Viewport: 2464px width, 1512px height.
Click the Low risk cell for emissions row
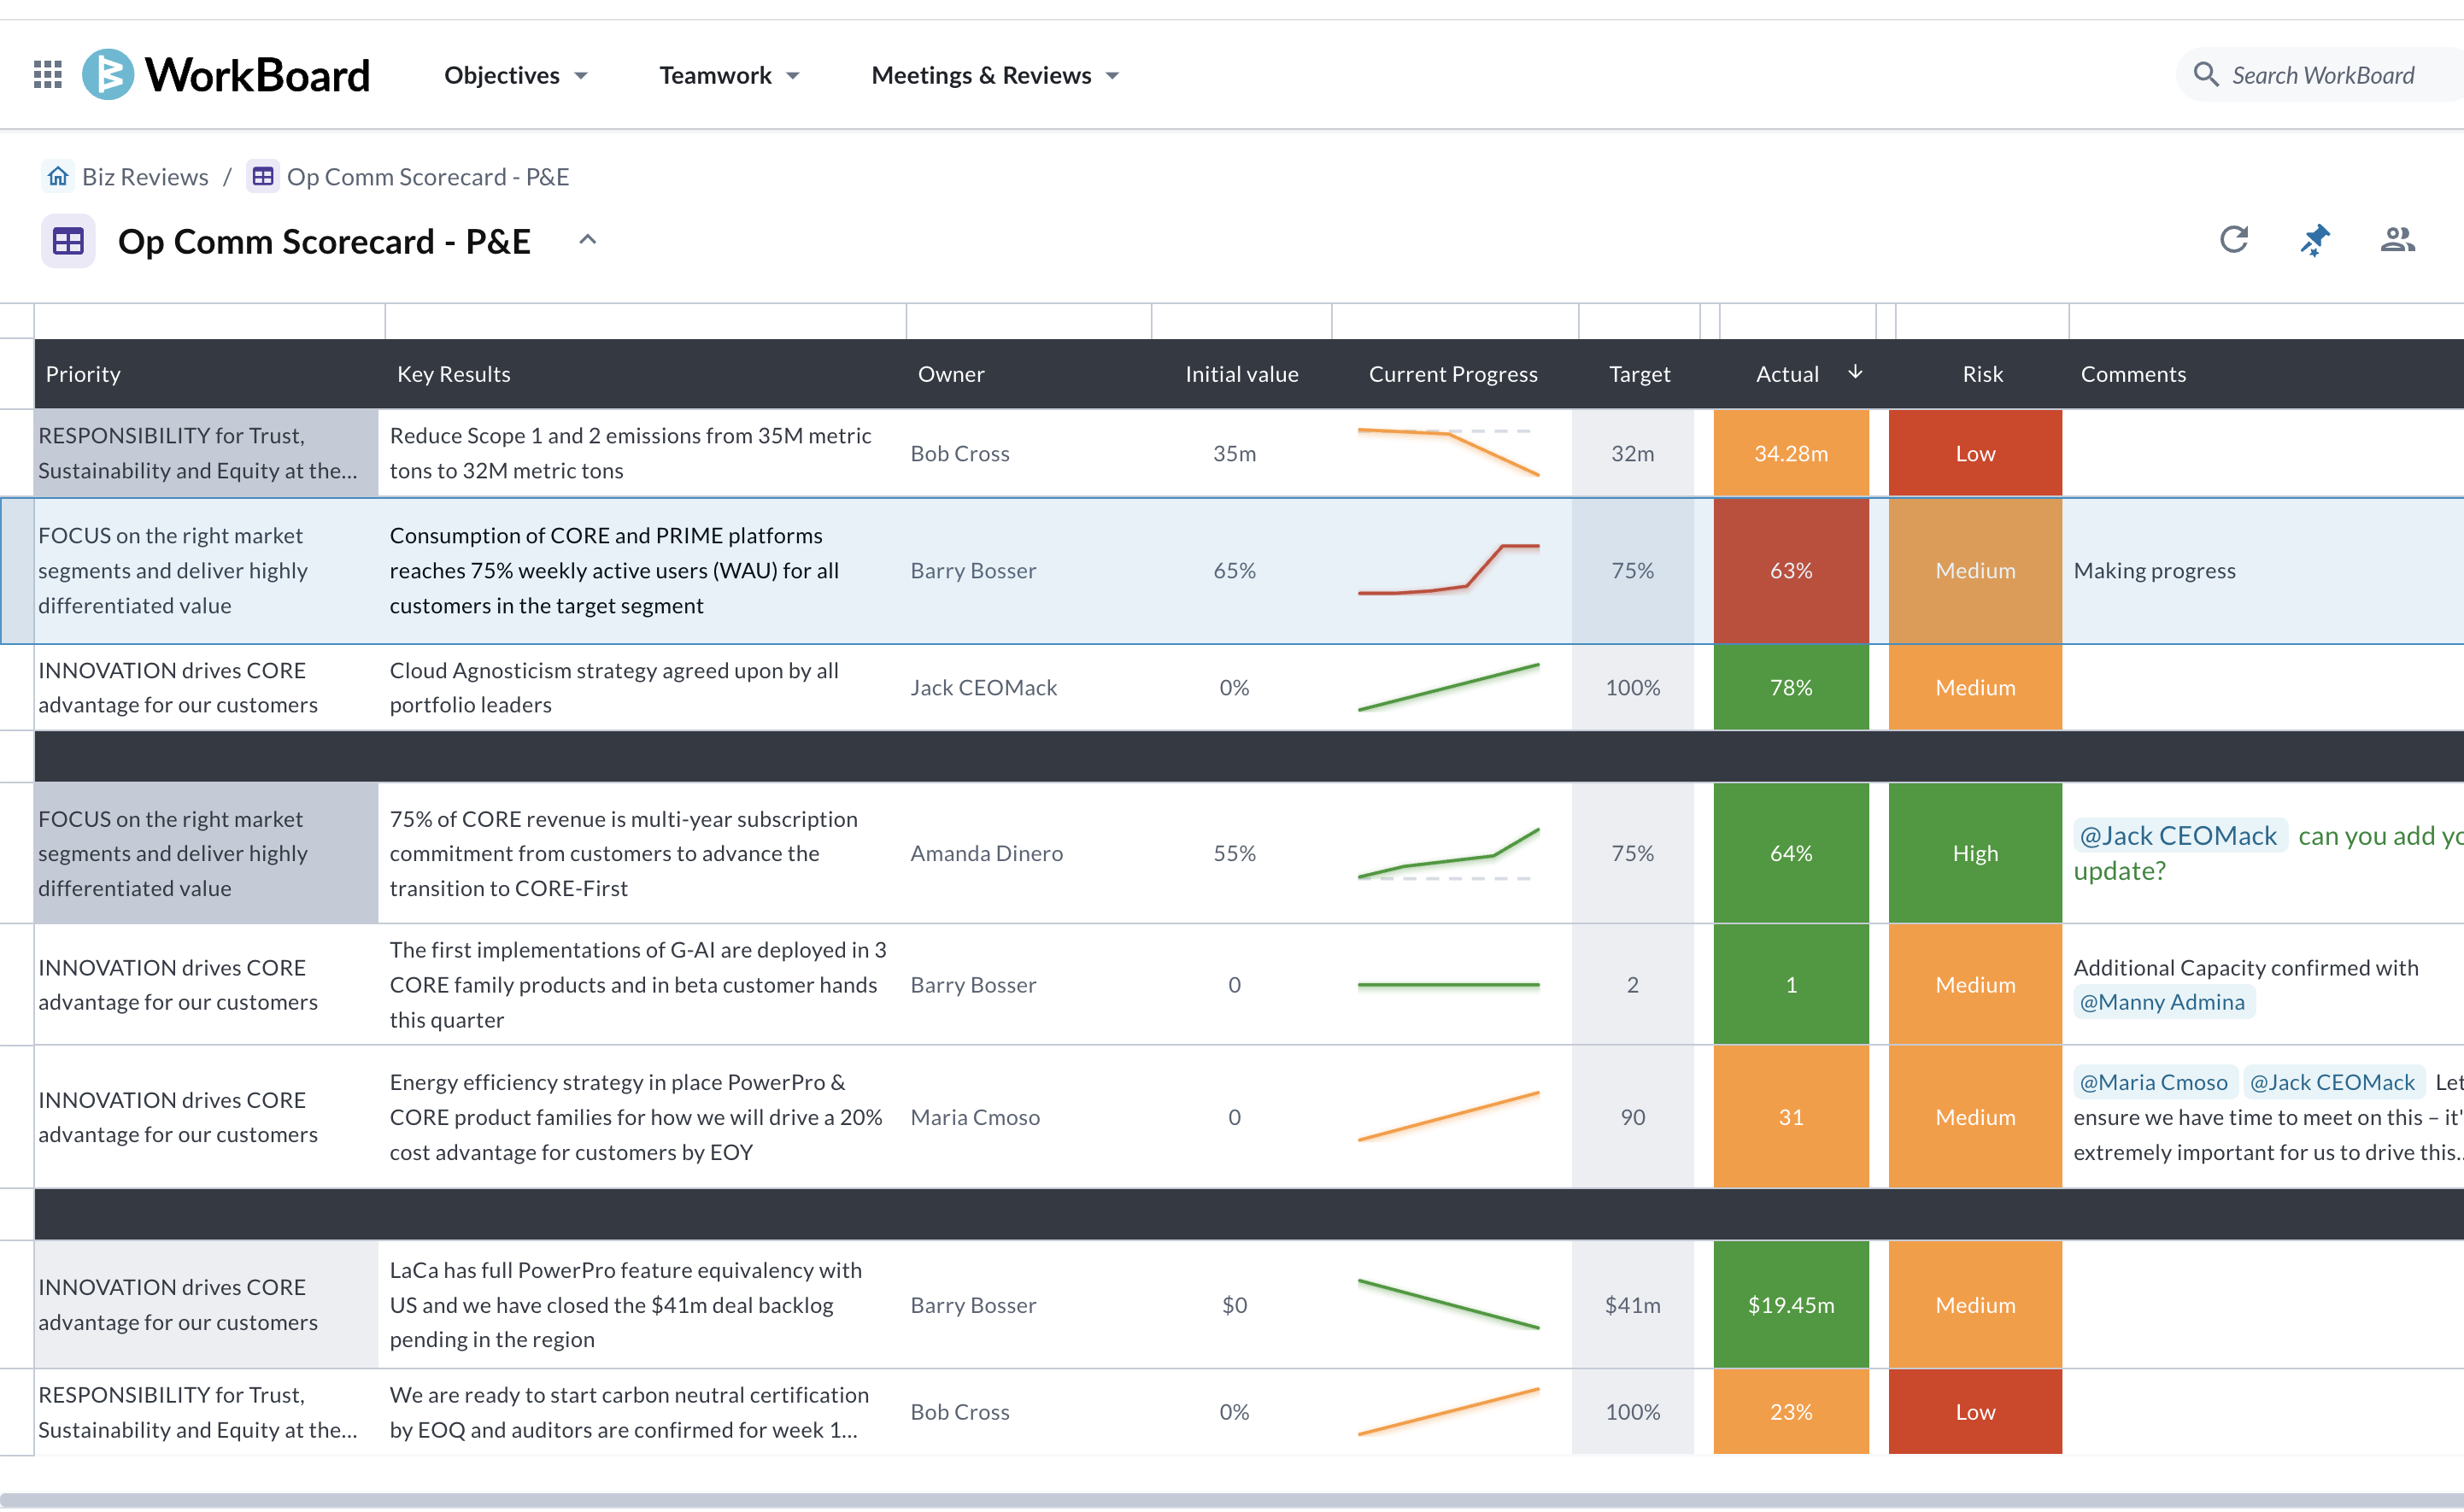point(1975,453)
